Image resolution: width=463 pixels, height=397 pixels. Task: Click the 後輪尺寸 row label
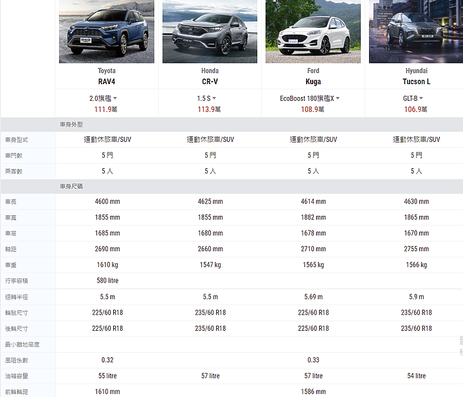click(17, 328)
